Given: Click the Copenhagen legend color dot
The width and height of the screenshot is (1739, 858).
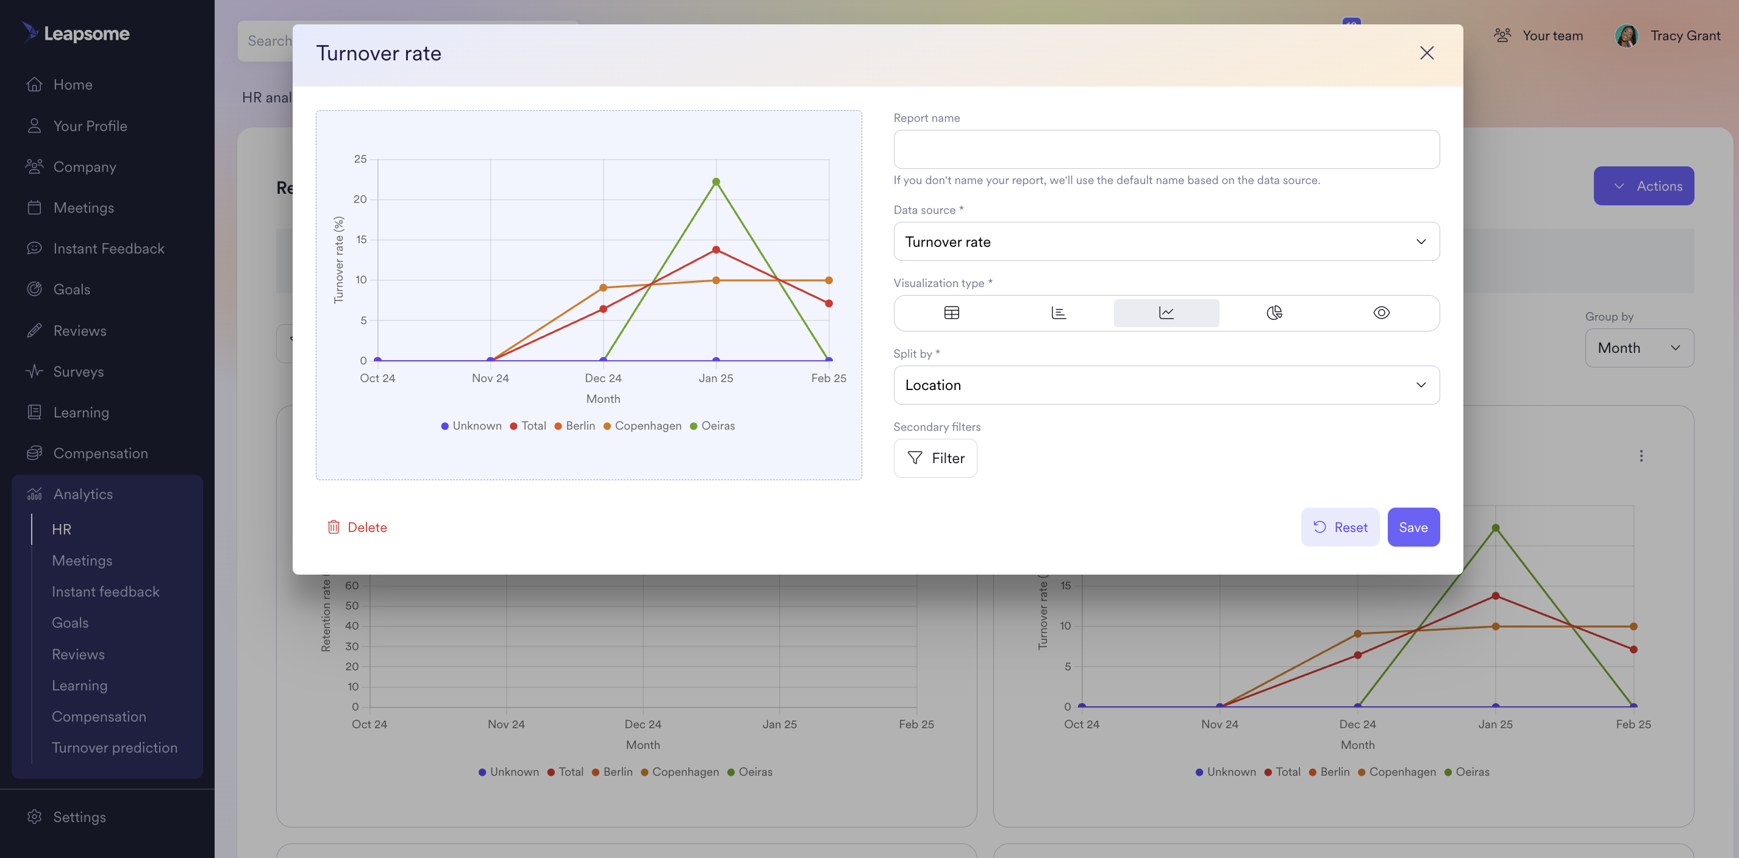Looking at the screenshot, I should (607, 427).
